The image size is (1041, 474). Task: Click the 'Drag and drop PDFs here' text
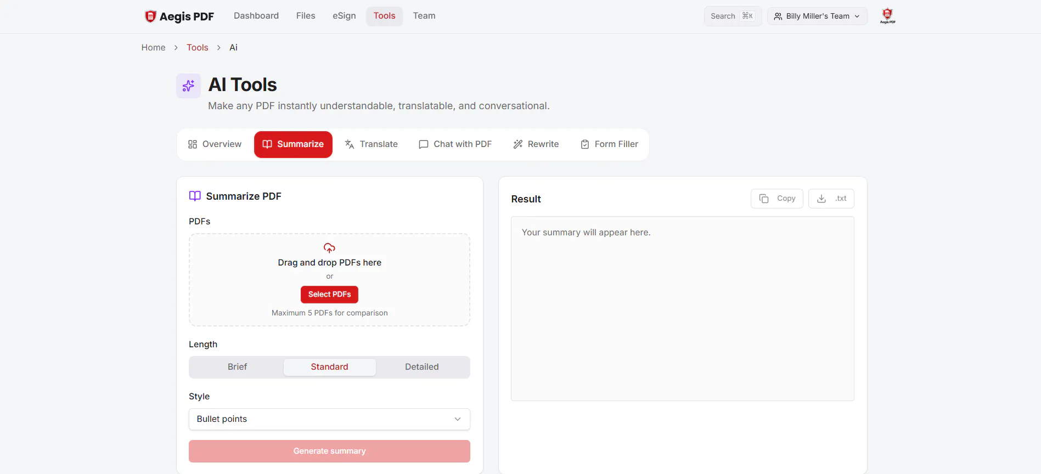pos(330,263)
